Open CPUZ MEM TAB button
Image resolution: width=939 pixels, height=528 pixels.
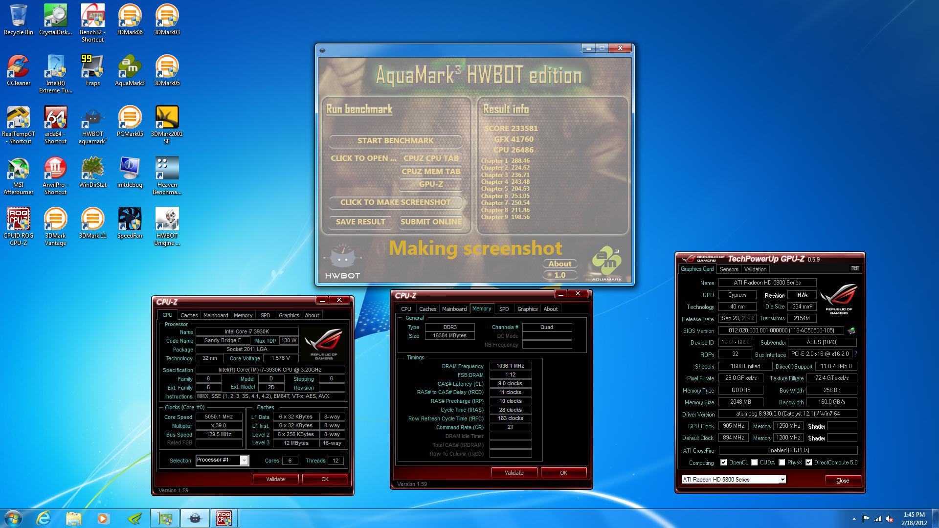click(x=431, y=172)
